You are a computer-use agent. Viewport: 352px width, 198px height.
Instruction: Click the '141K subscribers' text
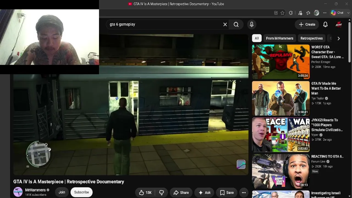36,195
